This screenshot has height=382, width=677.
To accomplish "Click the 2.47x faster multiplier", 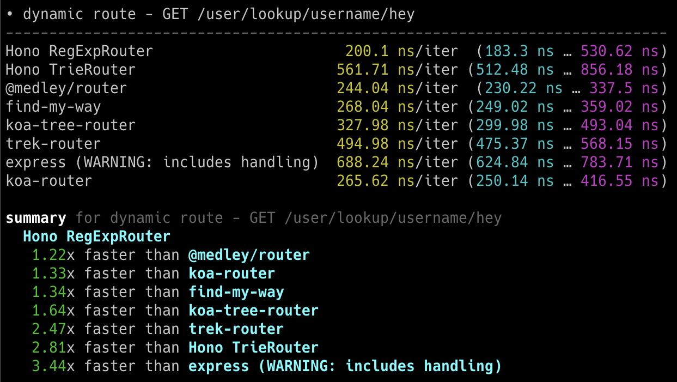I will pyautogui.click(x=49, y=329).
